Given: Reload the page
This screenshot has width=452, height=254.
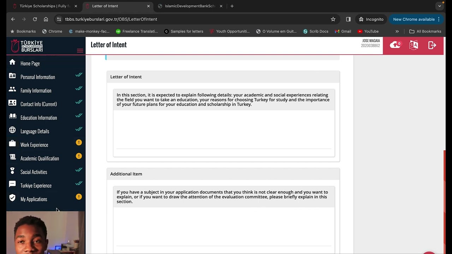Looking at the screenshot, I should [x=35, y=19].
